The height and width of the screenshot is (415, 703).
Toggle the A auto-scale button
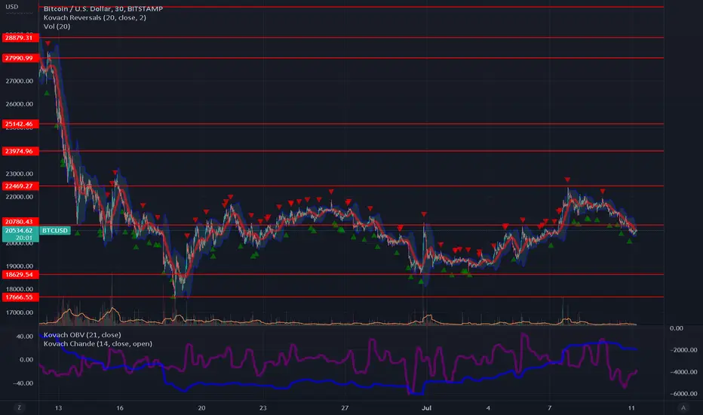coord(683,407)
